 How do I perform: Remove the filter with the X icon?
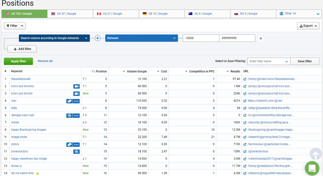261,38
